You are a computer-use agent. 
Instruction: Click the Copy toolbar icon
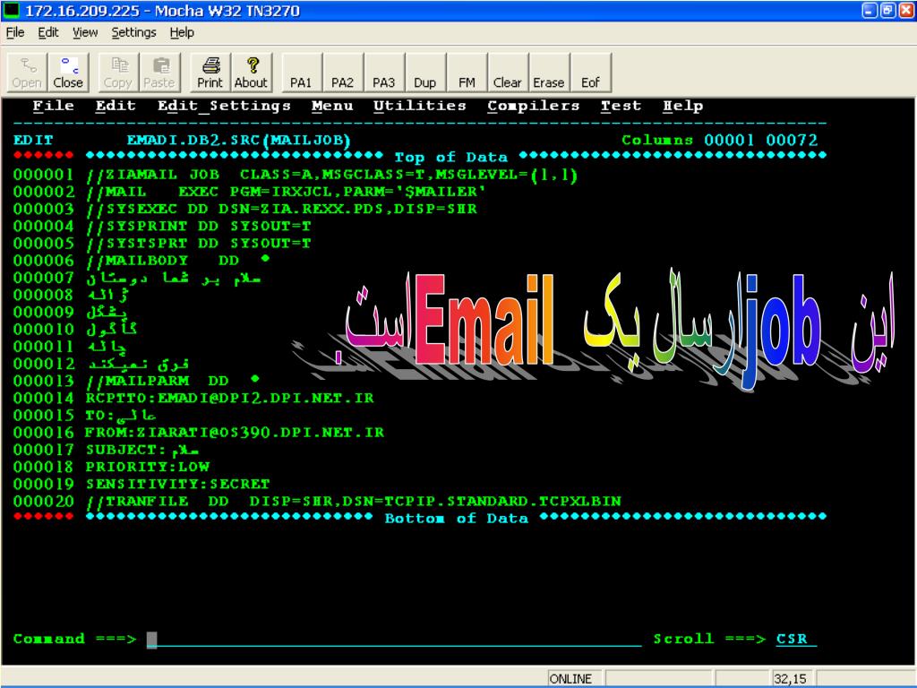click(x=117, y=72)
